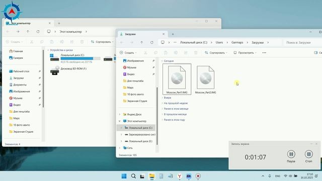Select the Этот компьютер tab
Image resolution: width=322 pixels, height=181 pixels.
click(28, 23)
